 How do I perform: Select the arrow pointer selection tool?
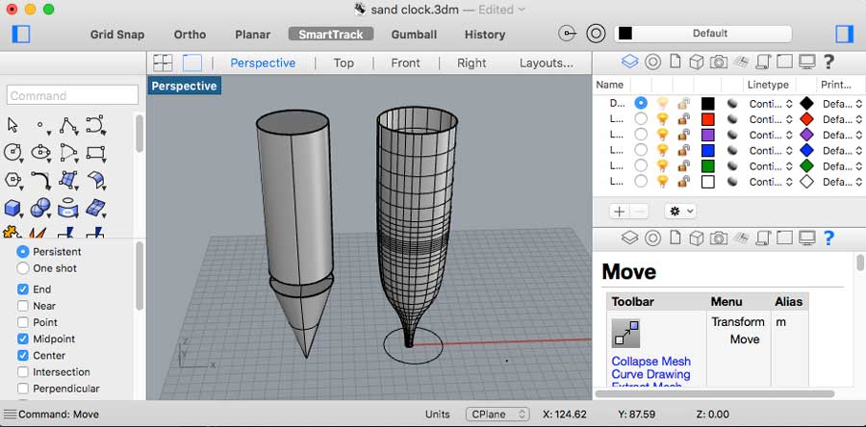coord(13,125)
